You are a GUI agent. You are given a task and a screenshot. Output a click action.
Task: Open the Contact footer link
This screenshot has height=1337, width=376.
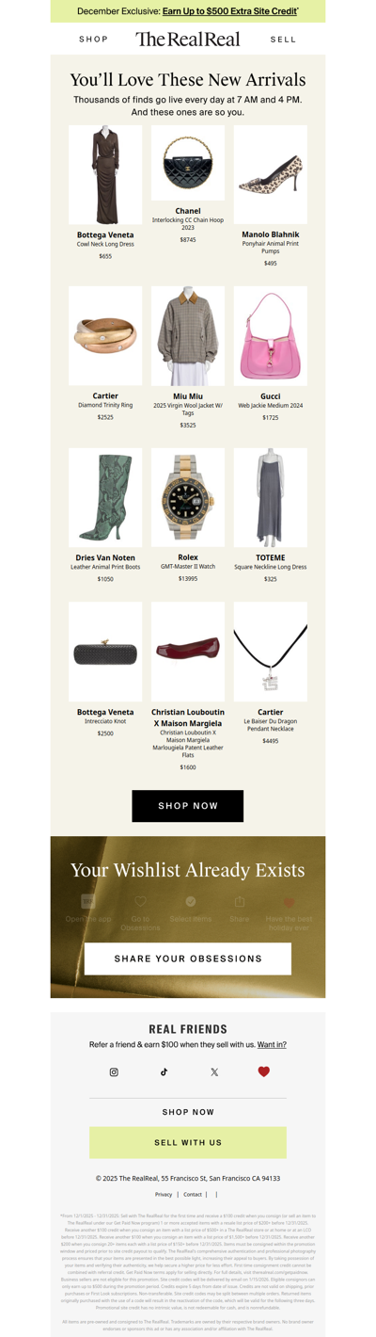193,1194
